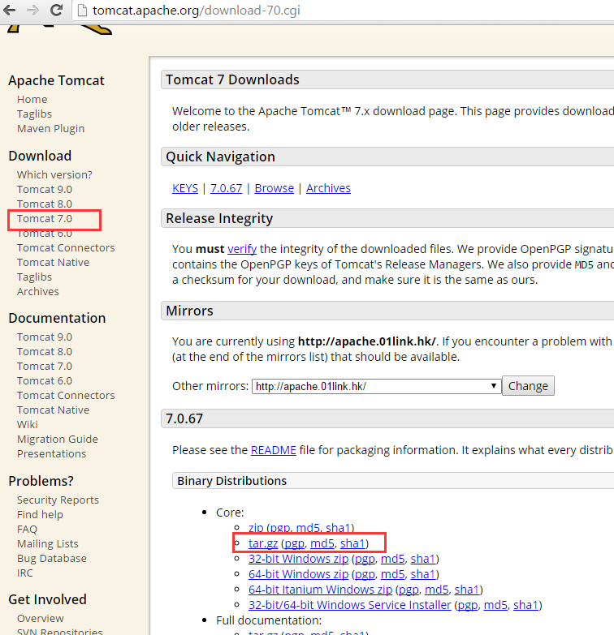Open md5 for 64-bit Windows zip
Image resolution: width=614 pixels, height=635 pixels.
pyautogui.click(x=393, y=574)
